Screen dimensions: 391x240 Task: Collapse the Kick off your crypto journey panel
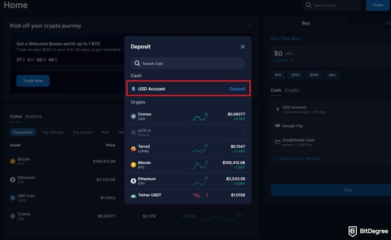(250, 26)
